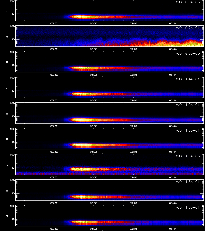Image resolution: width=205 pixels, height=231 pixels.
Task: Click the bright burst in the 9F spectrogram
Action: coord(82,222)
